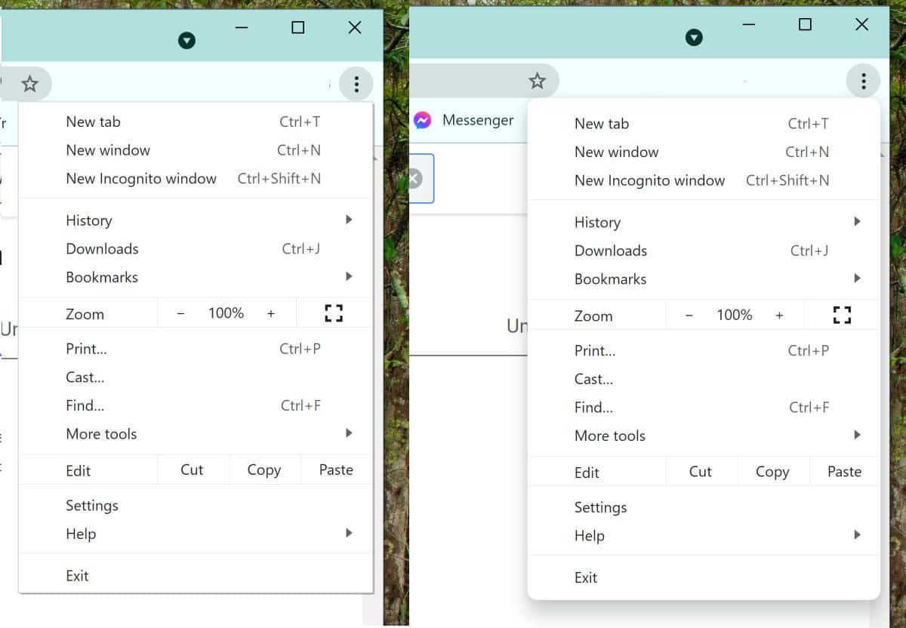Click the fullscreen icon in the square-cornered menu
The height and width of the screenshot is (628, 906).
[x=334, y=313]
